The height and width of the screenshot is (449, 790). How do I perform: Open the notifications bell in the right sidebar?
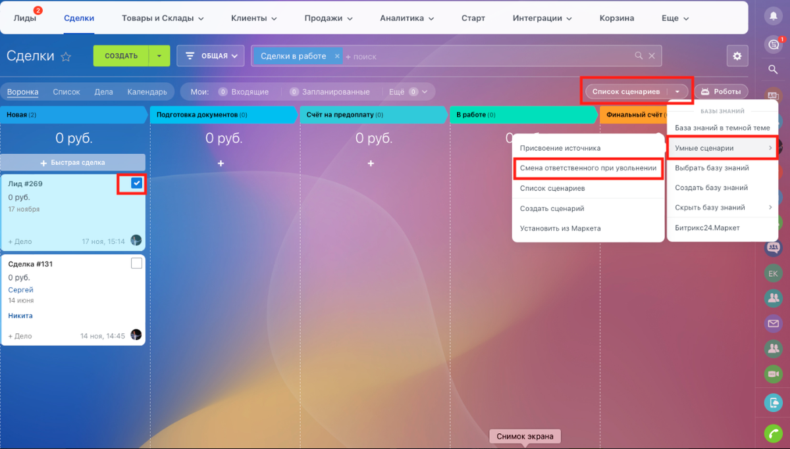pos(773,16)
